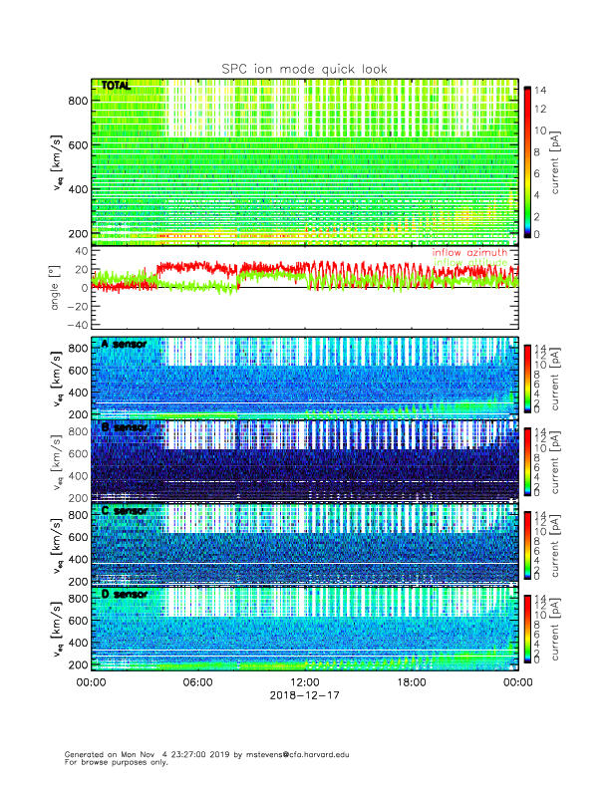Screen dimensions: 610x789
Task: Click the TOTAL panel current color bar
Action: point(527,162)
